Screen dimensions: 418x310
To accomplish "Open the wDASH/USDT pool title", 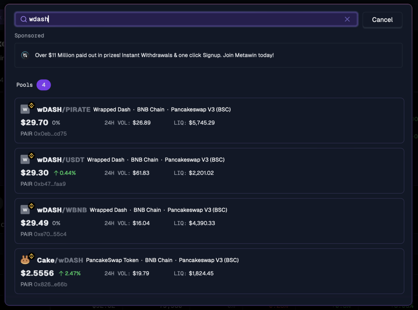I will click(60, 160).
